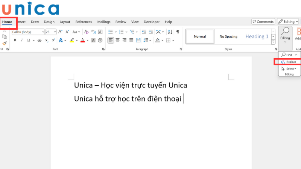The height and width of the screenshot is (169, 301).
Task: Apply the Normal style
Action: click(x=200, y=36)
